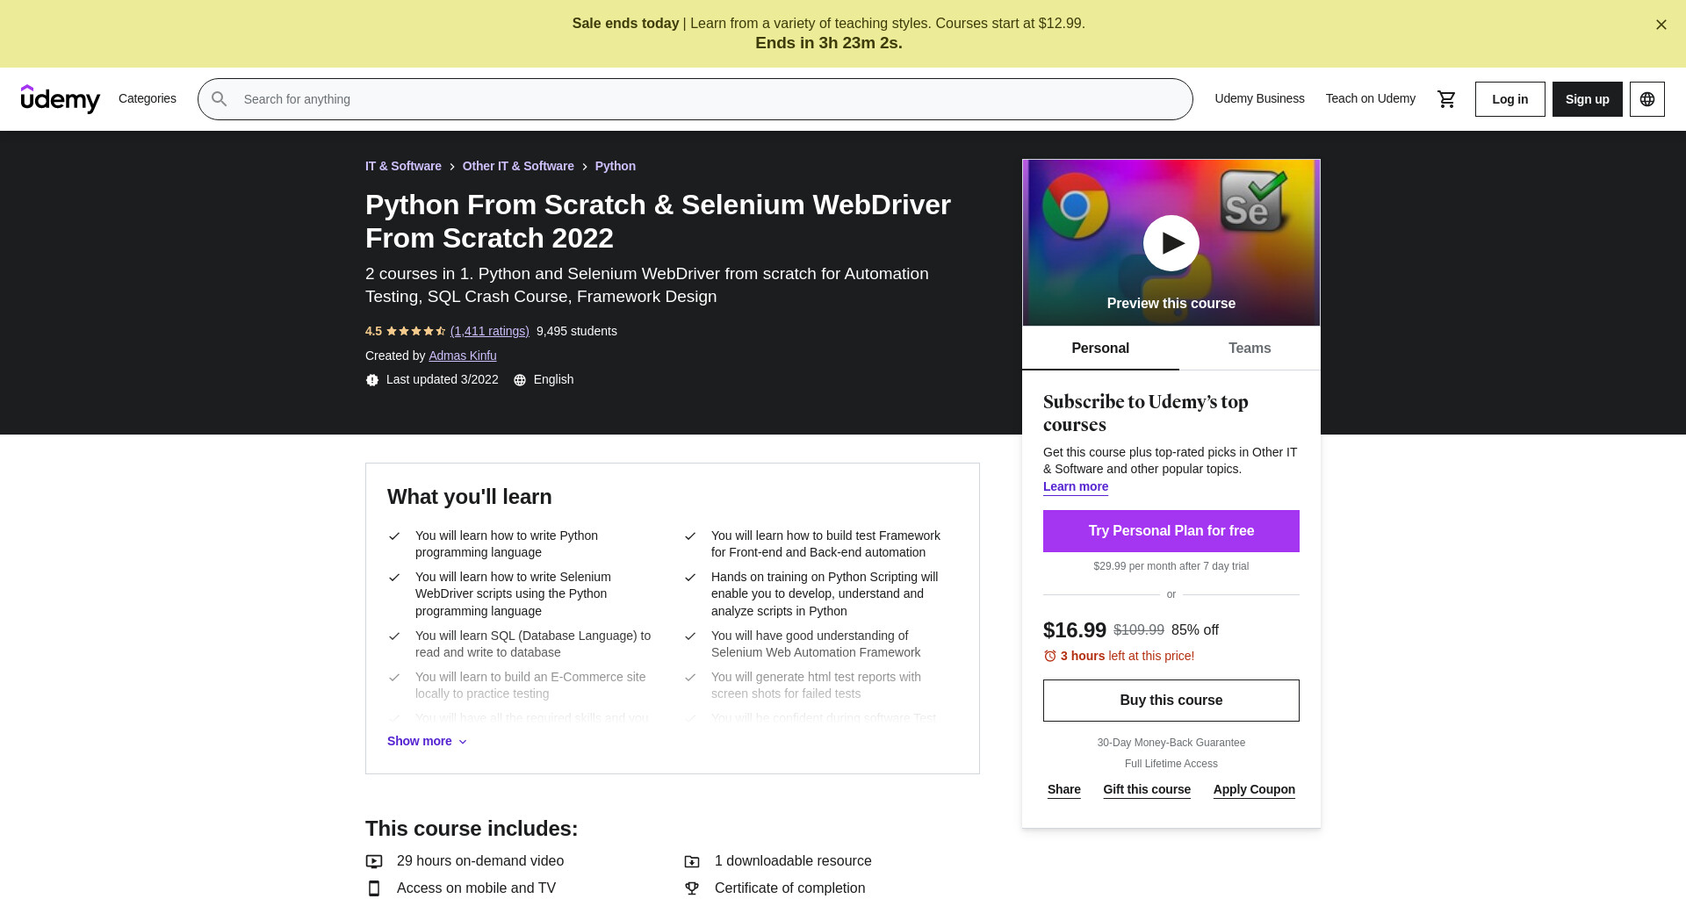Click Try Personal Plan for free
The height and width of the screenshot is (913, 1686).
(x=1171, y=531)
